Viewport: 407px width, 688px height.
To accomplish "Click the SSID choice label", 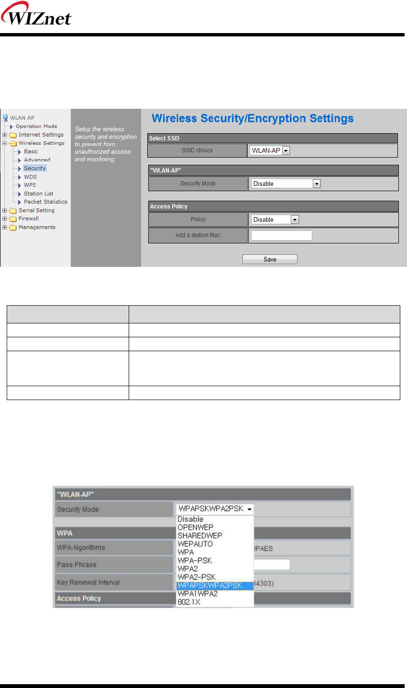I will [x=197, y=150].
